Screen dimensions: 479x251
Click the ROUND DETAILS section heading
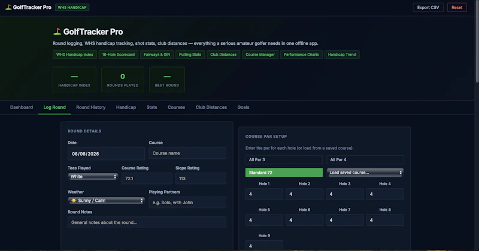click(x=84, y=131)
